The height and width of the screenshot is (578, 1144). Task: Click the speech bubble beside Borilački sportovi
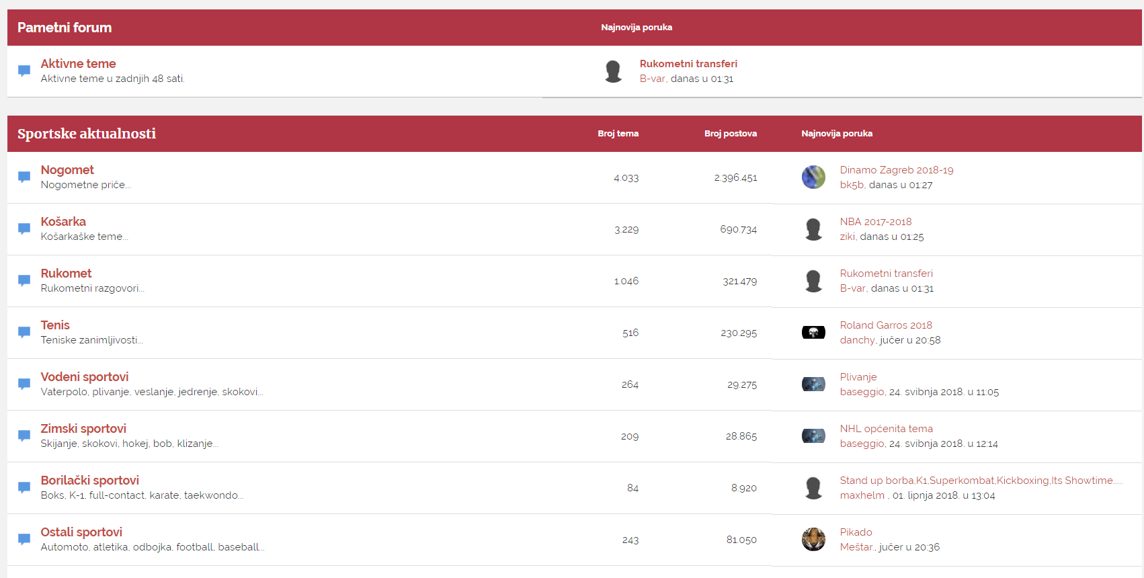pos(24,487)
